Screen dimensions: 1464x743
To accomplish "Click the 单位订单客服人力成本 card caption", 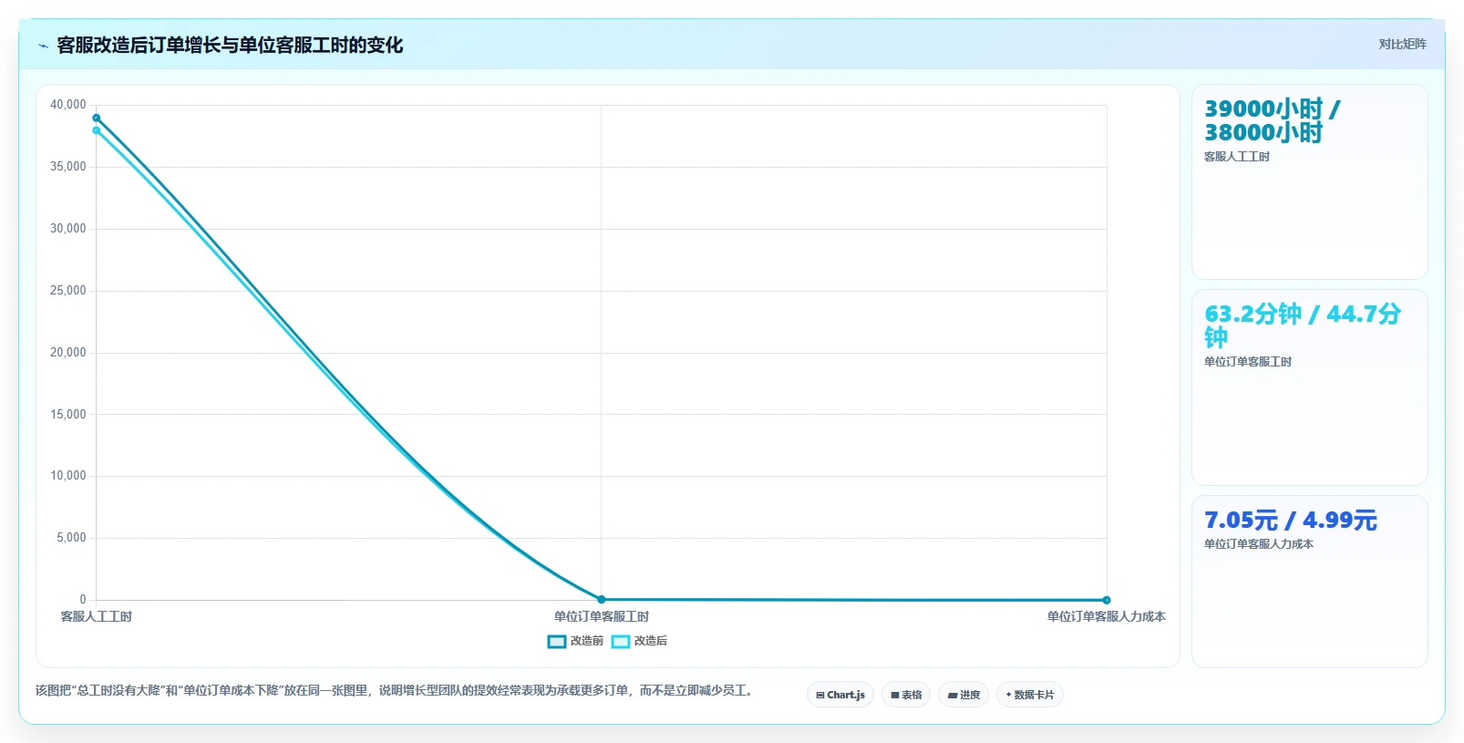I will point(1259,544).
